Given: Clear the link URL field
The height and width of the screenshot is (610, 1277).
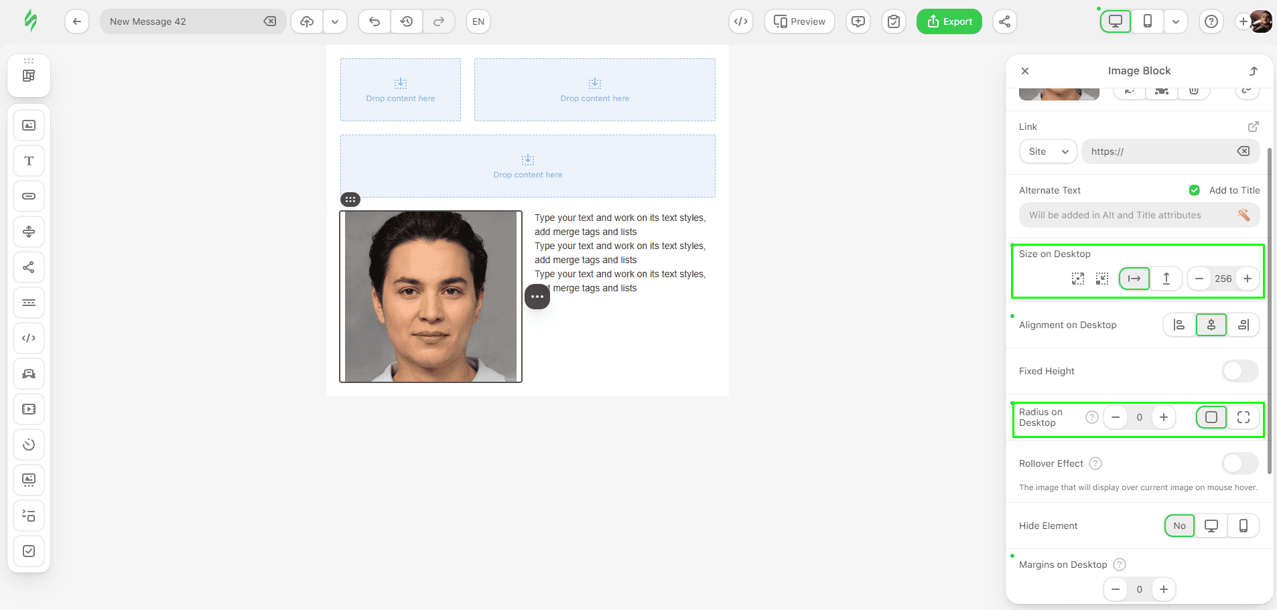Looking at the screenshot, I should tap(1244, 151).
